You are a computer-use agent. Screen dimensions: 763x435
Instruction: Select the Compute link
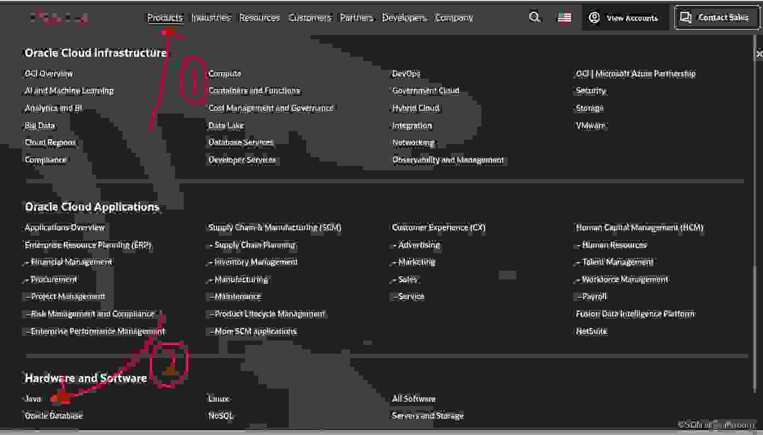(x=224, y=73)
